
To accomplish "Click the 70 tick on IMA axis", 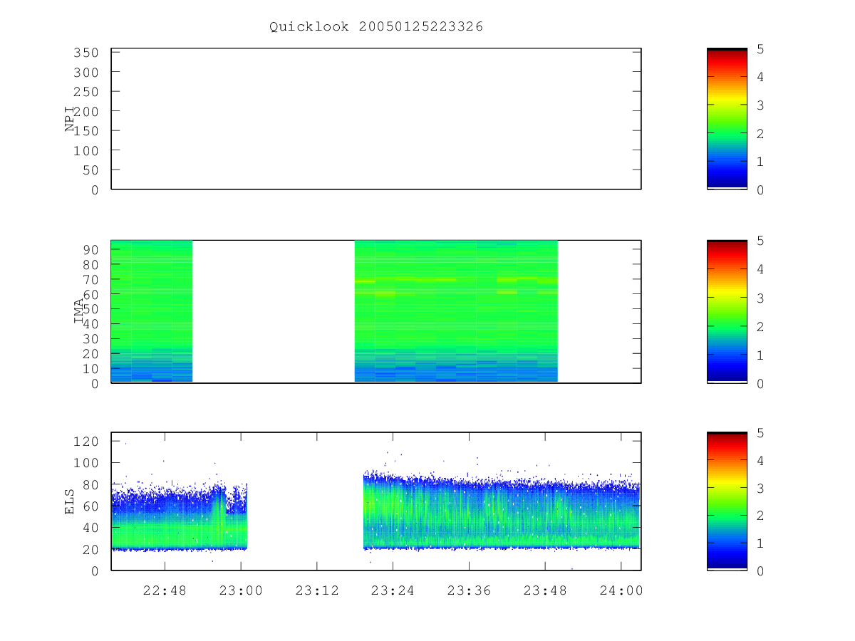I will 90,279.
